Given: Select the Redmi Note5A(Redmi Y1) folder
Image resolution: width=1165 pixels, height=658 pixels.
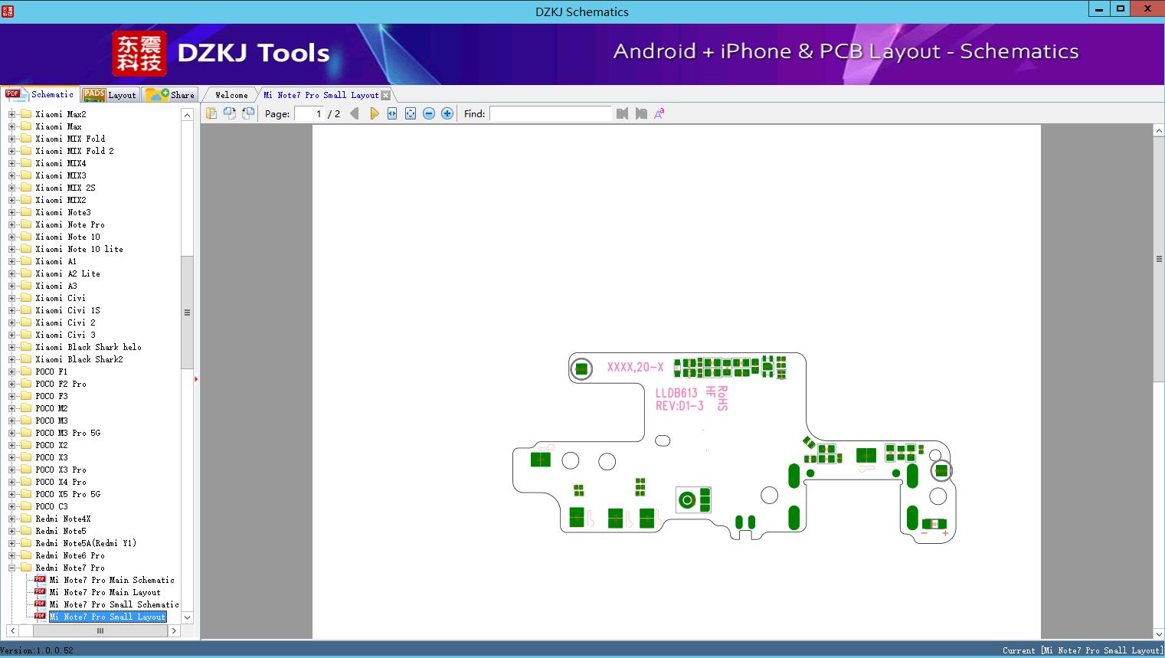Looking at the screenshot, I should click(86, 543).
